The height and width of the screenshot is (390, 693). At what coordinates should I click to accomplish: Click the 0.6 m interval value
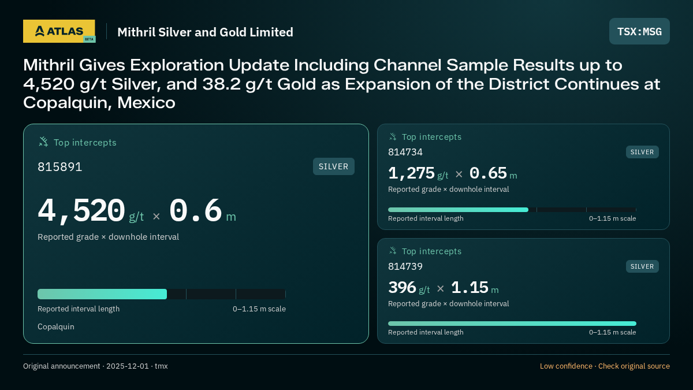(202, 211)
